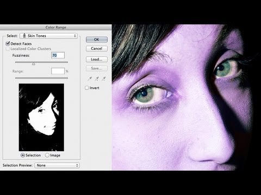Choose the Image radio button
The width and height of the screenshot is (261, 195).
[x=47, y=155]
